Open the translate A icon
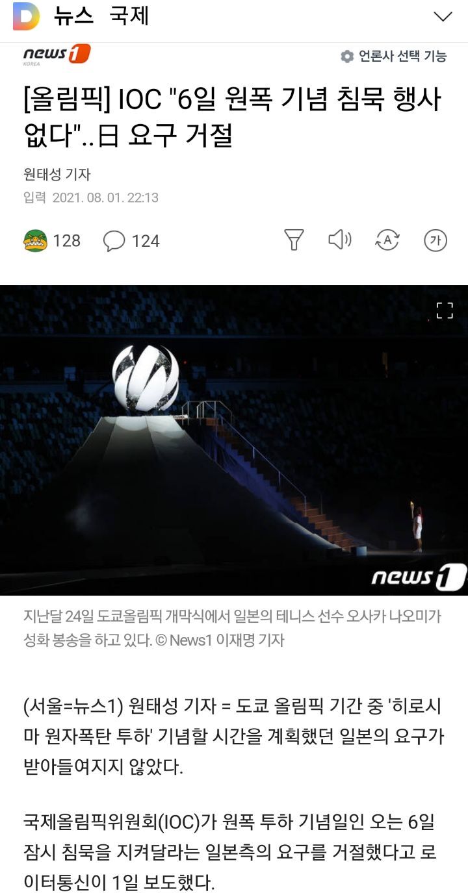This screenshot has height=893, width=468. tap(387, 240)
